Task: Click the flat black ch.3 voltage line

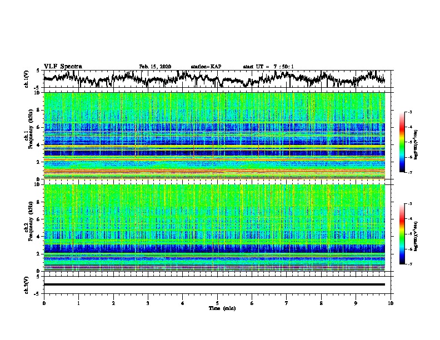Action: [x=214, y=284]
